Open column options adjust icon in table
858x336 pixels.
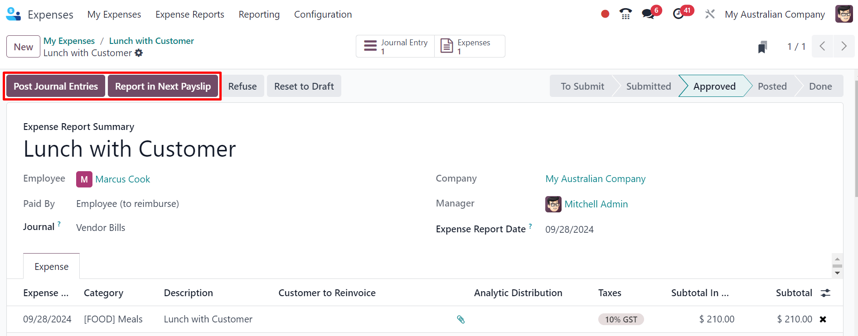click(825, 293)
